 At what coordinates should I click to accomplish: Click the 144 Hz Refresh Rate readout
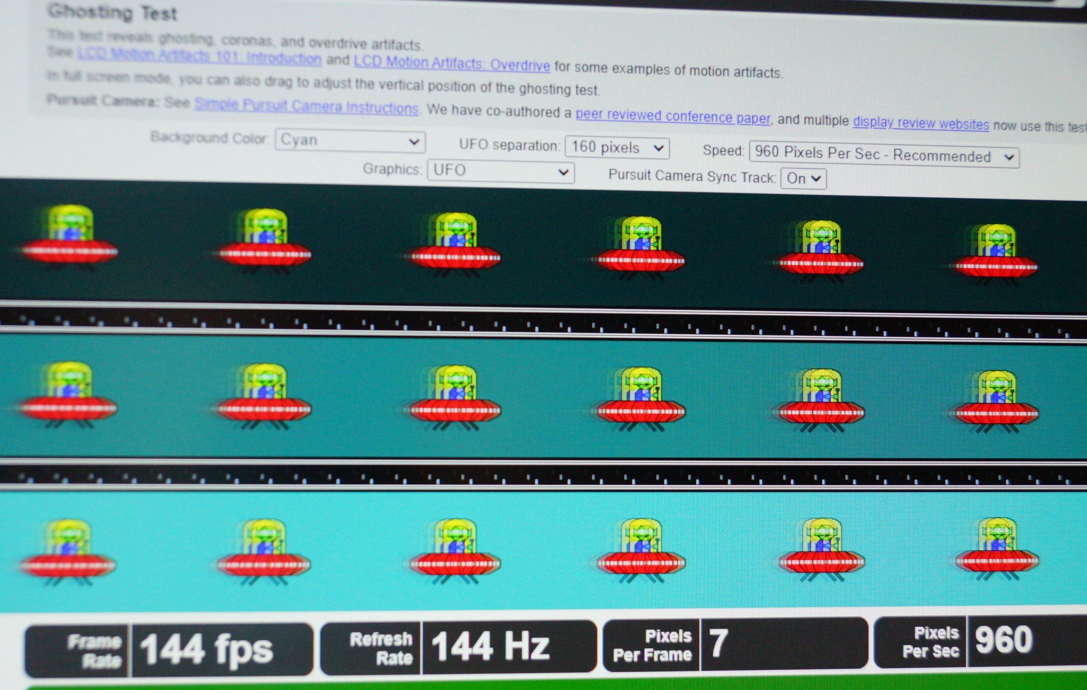(x=490, y=646)
